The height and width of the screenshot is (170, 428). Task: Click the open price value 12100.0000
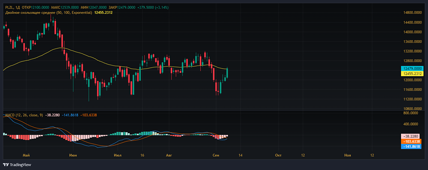pos(41,7)
